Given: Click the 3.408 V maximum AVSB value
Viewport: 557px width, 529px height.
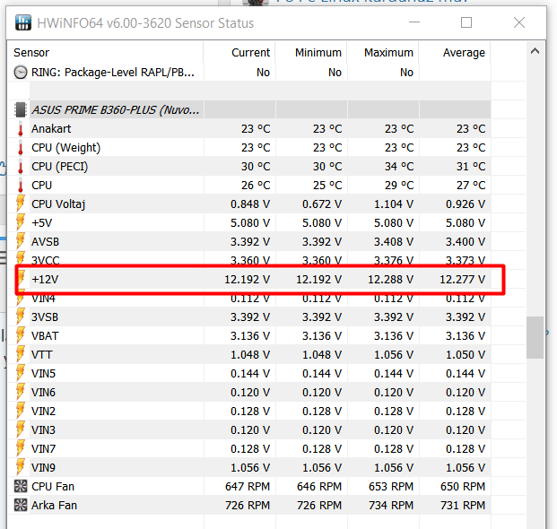Looking at the screenshot, I should (x=394, y=241).
